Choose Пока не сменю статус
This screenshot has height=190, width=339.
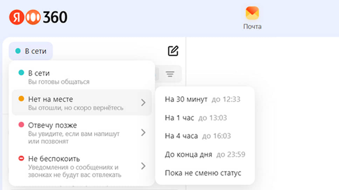point(203,173)
